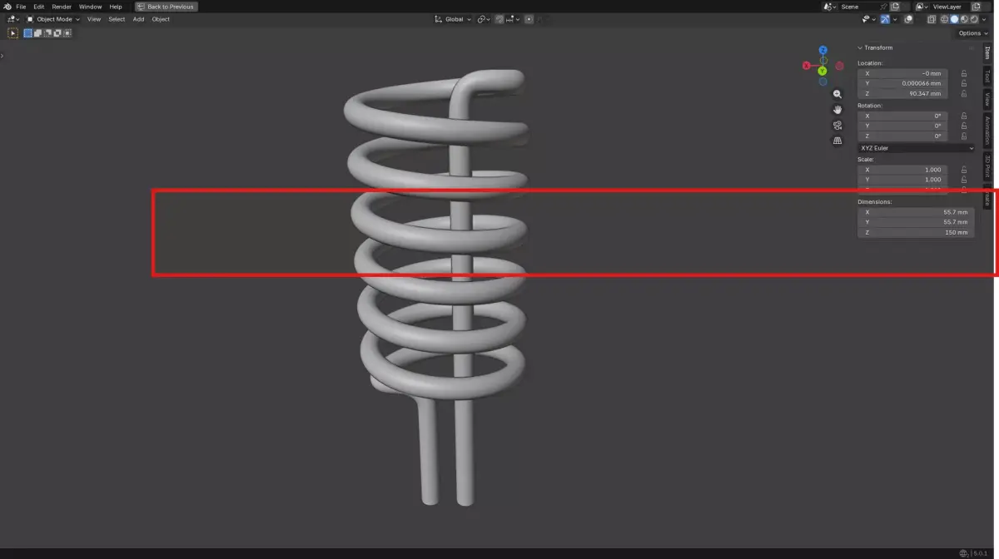
Task: Open the viewport shading options arrow
Action: [983, 19]
